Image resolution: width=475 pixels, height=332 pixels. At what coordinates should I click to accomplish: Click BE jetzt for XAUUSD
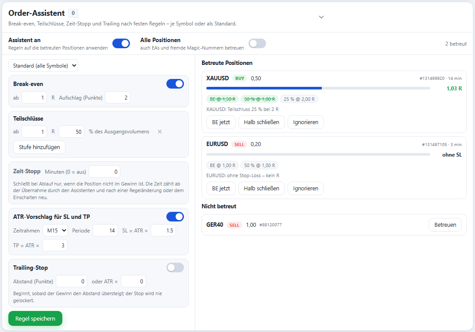tap(221, 122)
